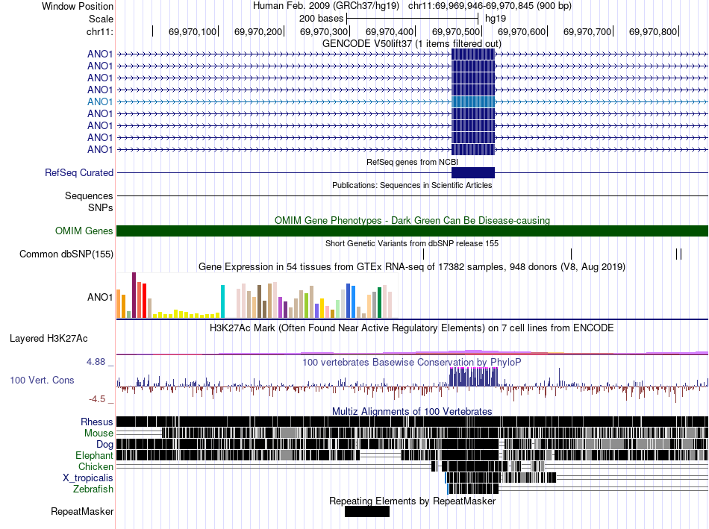Click the OMIM Genes side label
Screen dimensions: 709x529
[84, 231]
